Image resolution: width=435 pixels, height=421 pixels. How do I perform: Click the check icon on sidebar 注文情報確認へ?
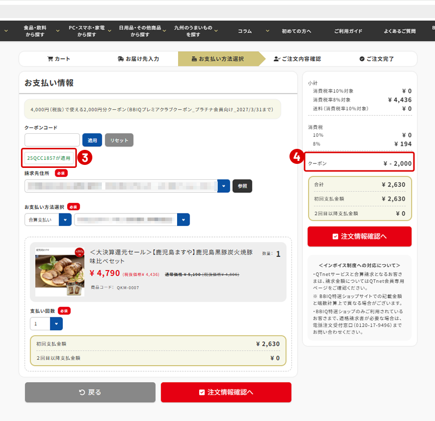tap(335, 237)
